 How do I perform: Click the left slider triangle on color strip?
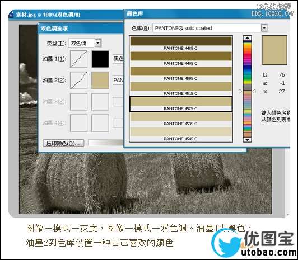(x=240, y=91)
